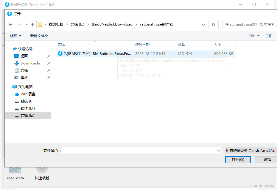Image resolution: width=277 pixels, height=190 pixels.
Task: Open 图片 in the navigation pane
Action: pos(24,77)
